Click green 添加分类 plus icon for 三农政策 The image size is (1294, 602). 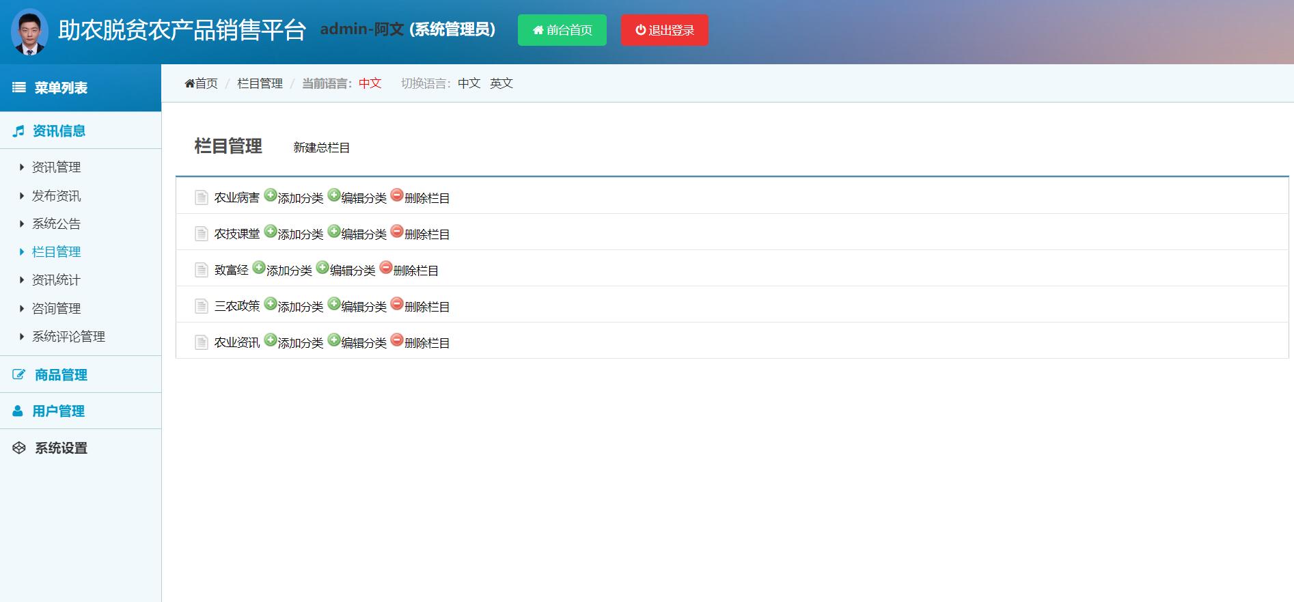click(271, 303)
